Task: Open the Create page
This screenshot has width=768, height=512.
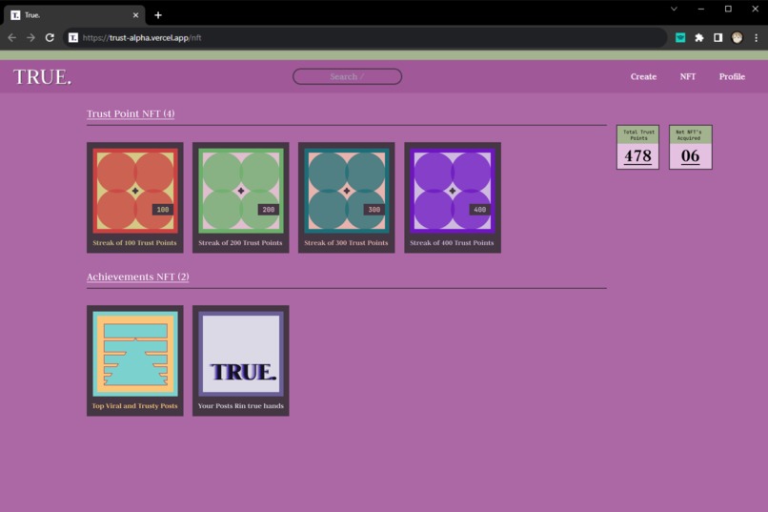Action: coord(643,76)
